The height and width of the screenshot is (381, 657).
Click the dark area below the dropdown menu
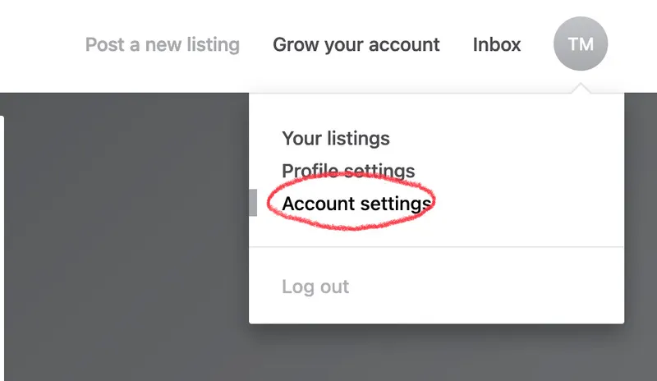pyautogui.click(x=435, y=353)
